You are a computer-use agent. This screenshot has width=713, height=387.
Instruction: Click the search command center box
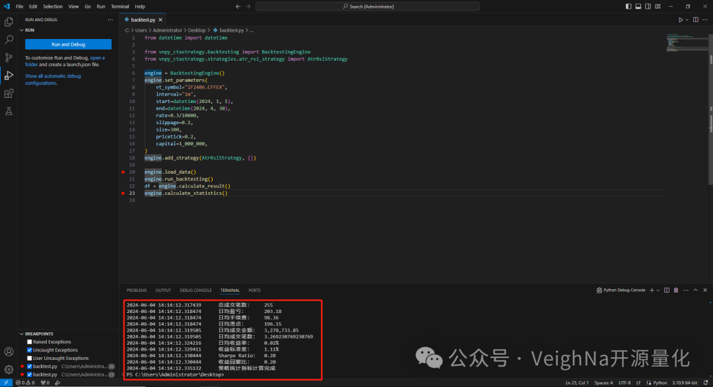368,7
